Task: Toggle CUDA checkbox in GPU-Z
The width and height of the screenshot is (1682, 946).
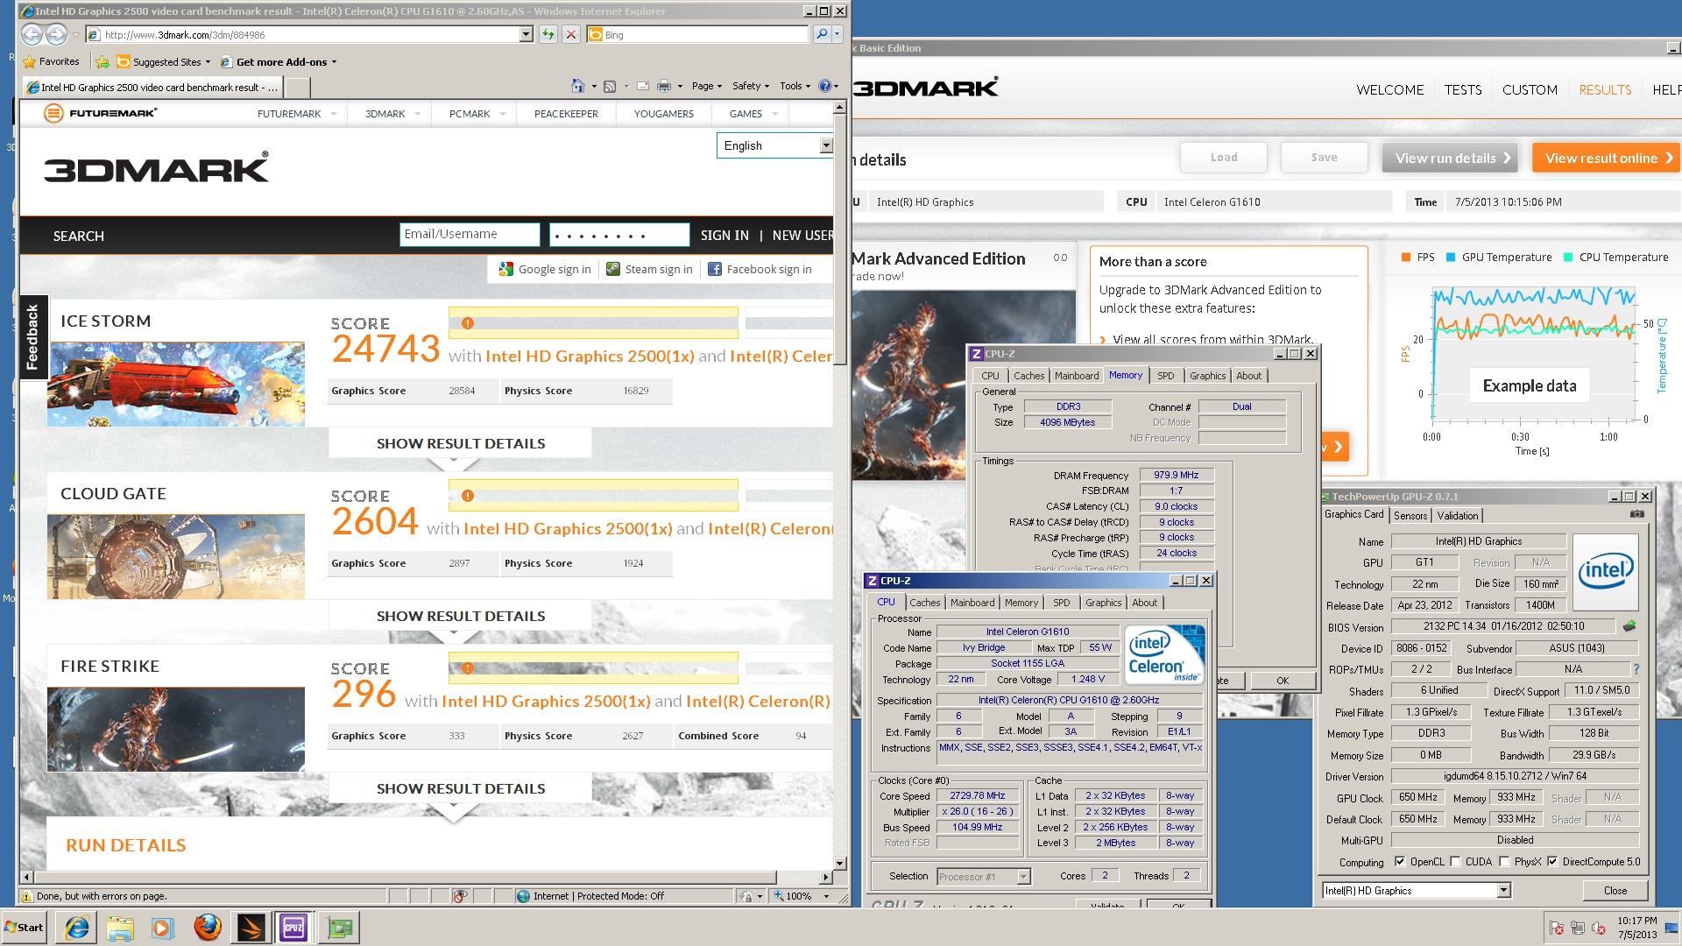Action: [1456, 862]
